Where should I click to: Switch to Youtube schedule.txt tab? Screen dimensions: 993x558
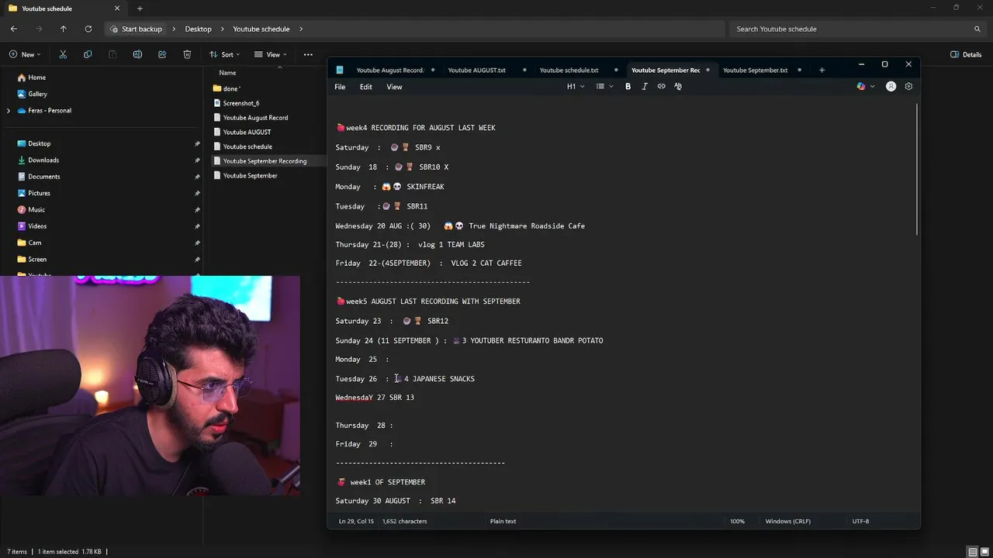(x=569, y=70)
